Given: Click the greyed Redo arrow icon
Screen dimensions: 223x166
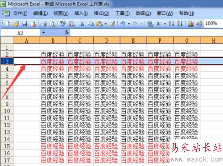Looking at the screenshot, I should (135, 24).
